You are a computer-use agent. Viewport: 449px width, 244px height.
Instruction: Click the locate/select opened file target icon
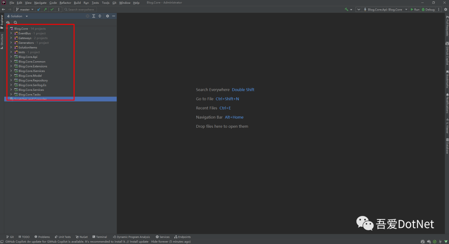pos(88,16)
